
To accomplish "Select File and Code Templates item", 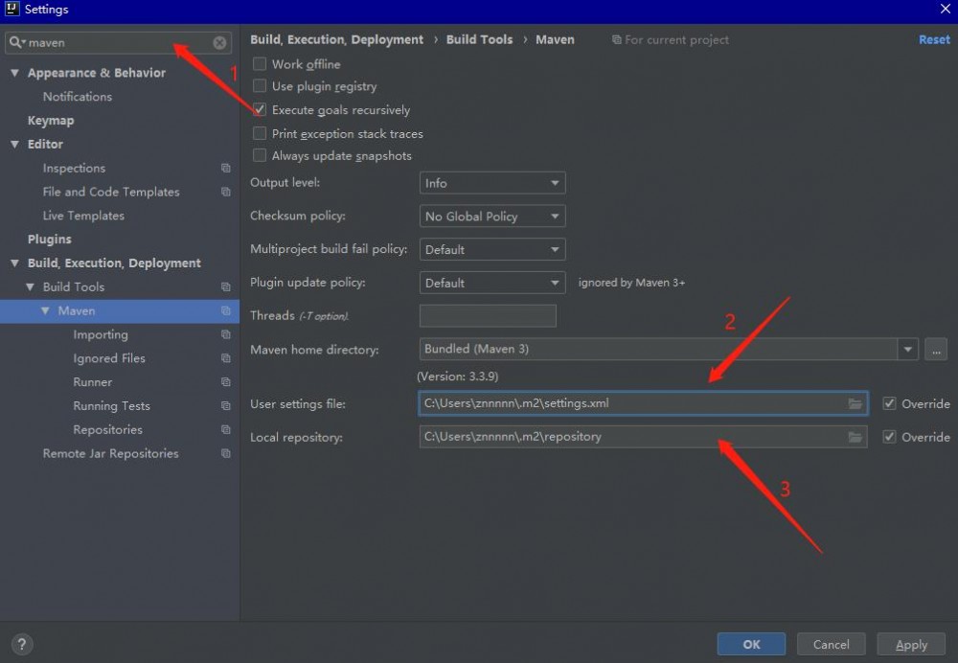I will coord(111,192).
